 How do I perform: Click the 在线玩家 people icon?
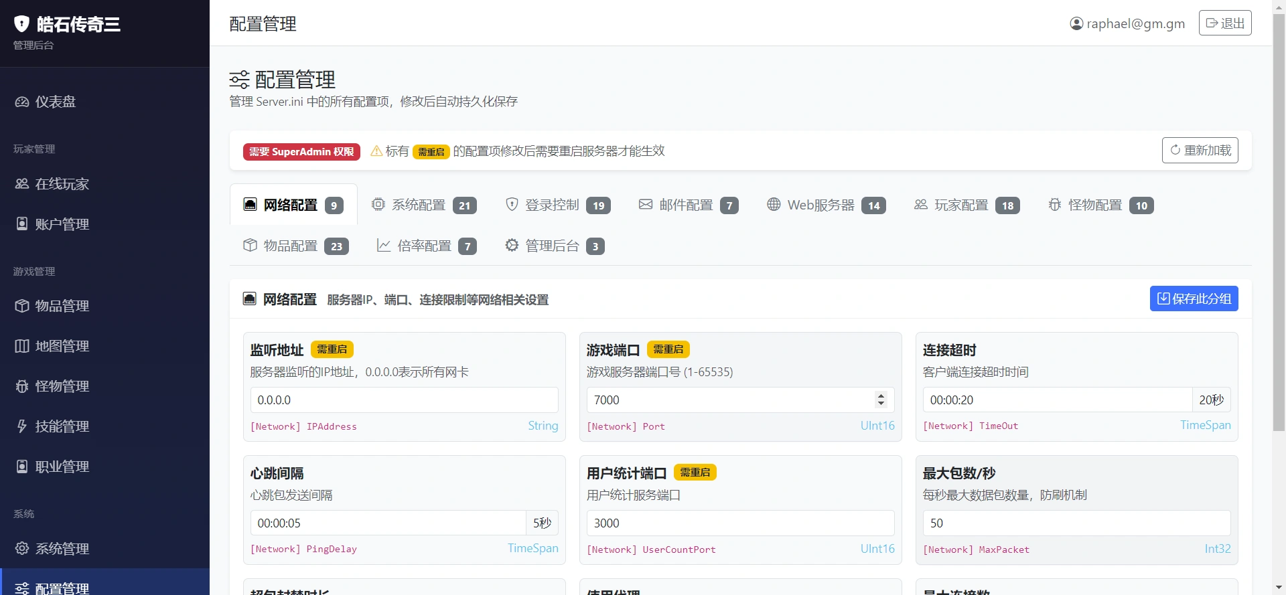[x=22, y=184]
